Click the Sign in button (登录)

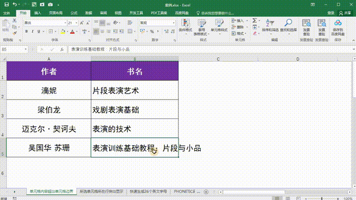[x=331, y=13]
